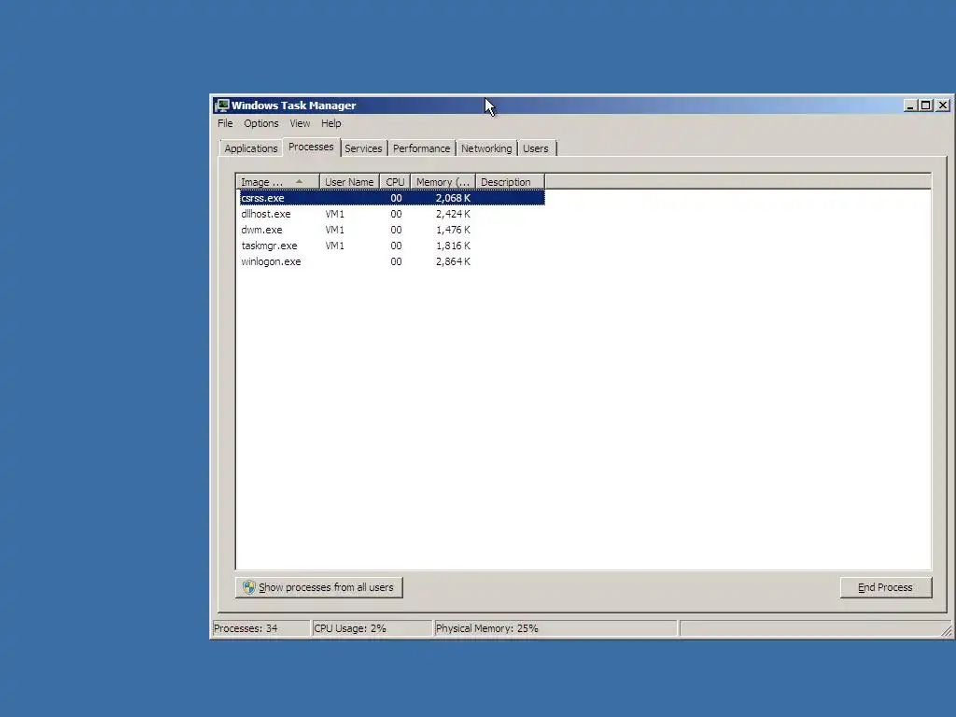Switch to the Applications tab

[250, 148]
